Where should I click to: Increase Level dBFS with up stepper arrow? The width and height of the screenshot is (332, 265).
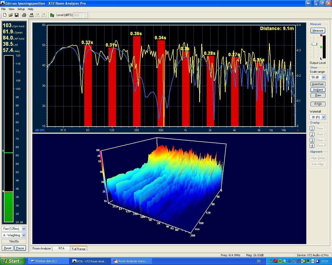85,14
